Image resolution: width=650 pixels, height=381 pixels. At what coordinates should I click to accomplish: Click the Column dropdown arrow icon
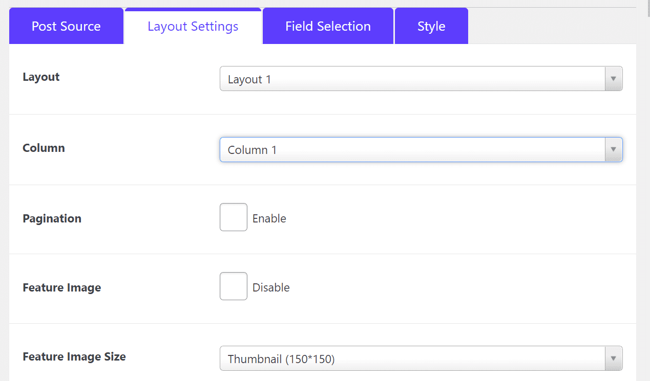(x=613, y=149)
